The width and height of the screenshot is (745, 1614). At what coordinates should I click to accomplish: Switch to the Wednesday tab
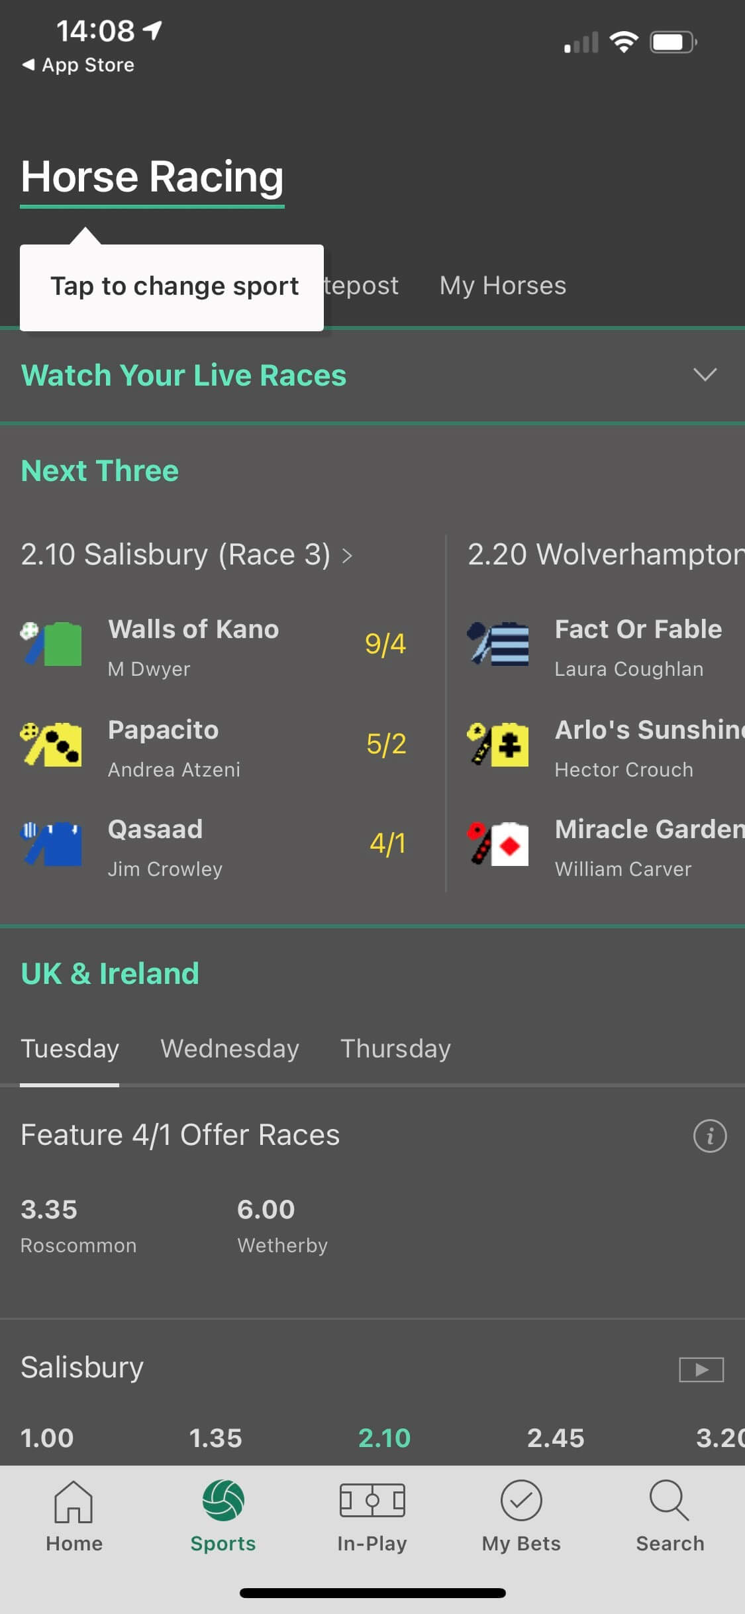[x=229, y=1049]
